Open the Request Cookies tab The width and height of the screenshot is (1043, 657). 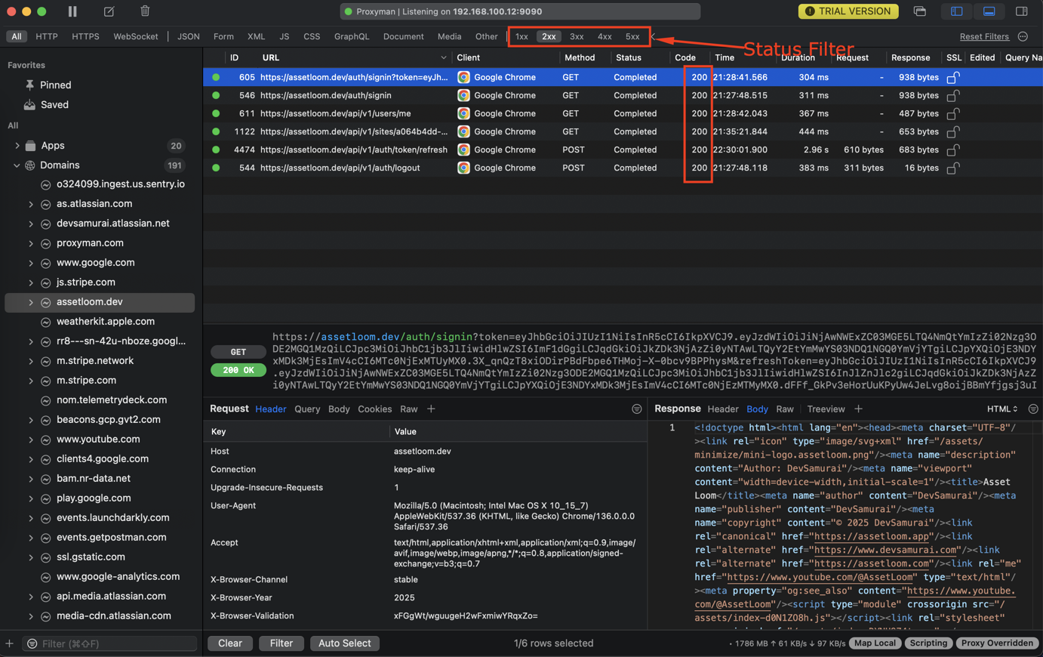(374, 409)
